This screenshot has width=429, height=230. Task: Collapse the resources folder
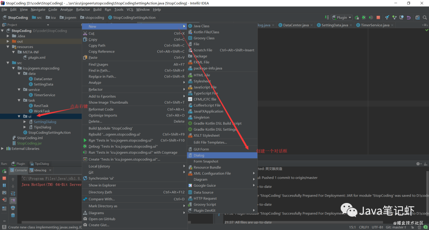(8, 47)
